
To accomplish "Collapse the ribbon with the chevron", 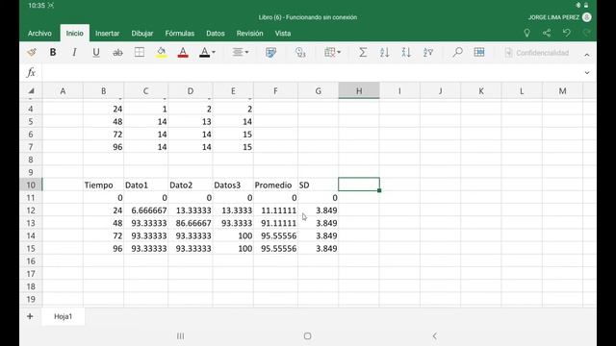I will 586,55.
